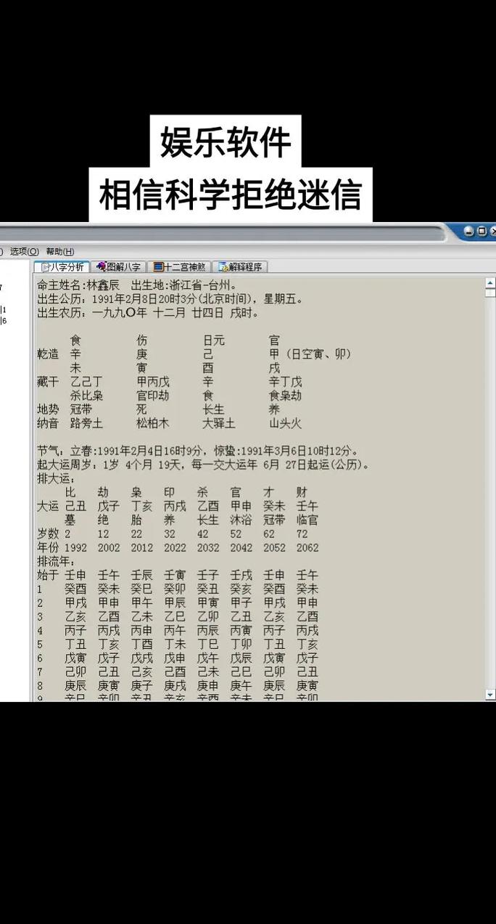Click the 出生公历 date line
Viewport: 496px width, 924px height.
point(170,299)
